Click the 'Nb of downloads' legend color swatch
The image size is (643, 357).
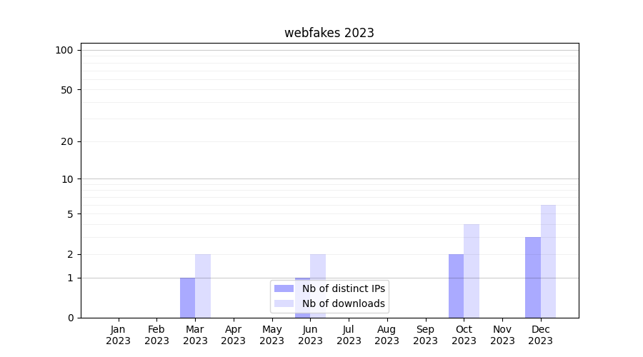[284, 303]
